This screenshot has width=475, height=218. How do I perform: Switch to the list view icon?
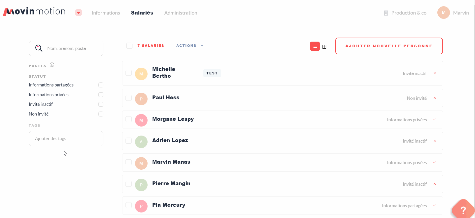[x=315, y=46]
